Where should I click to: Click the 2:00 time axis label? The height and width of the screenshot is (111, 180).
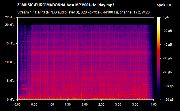(x=85, y=104)
